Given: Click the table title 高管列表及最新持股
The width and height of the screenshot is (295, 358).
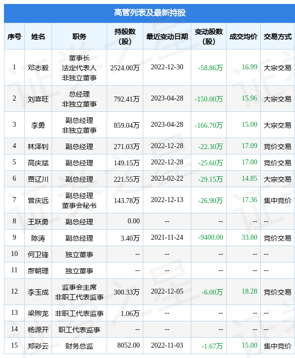Looking at the screenshot, I should pos(150,13).
